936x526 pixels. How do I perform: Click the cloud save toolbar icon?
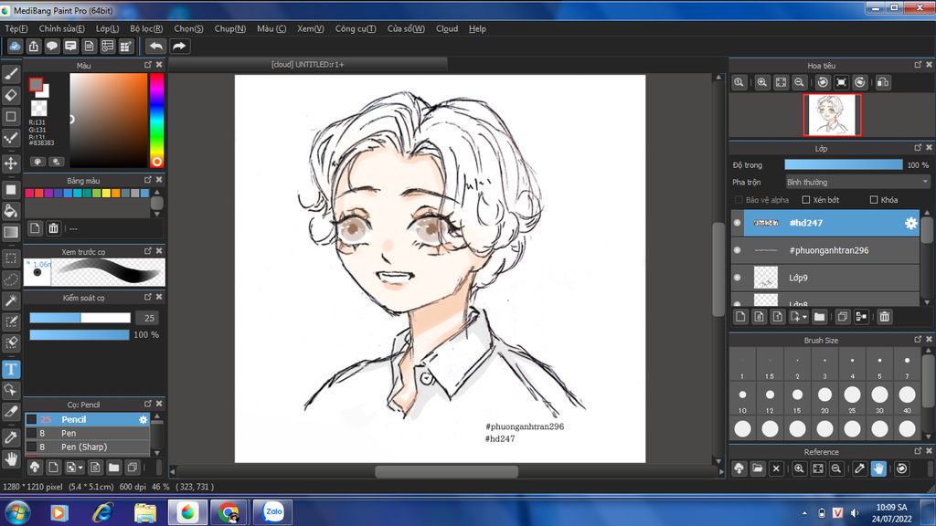click(15, 46)
